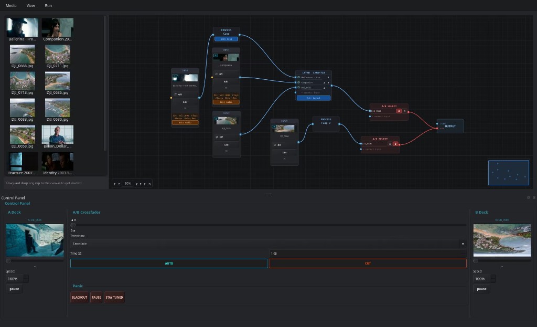Pause the B Deck

click(481, 289)
